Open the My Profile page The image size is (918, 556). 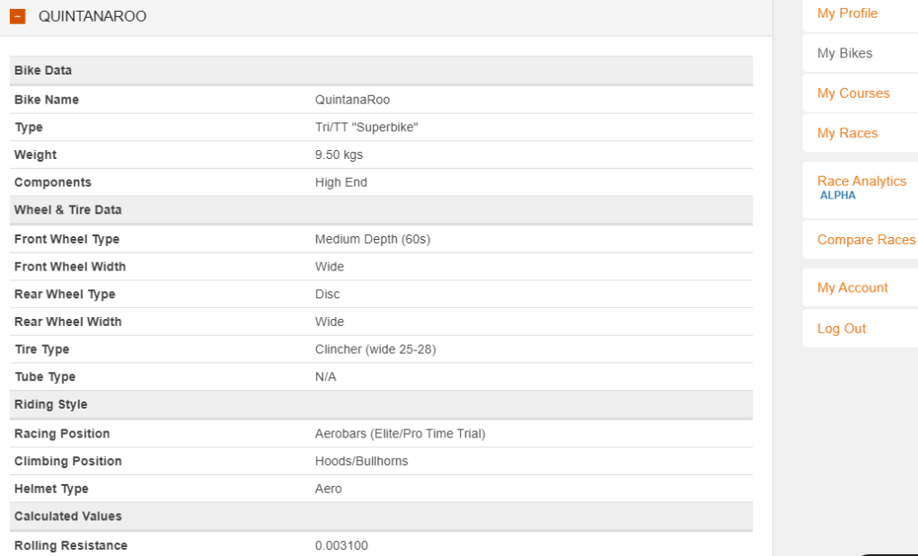(x=847, y=13)
